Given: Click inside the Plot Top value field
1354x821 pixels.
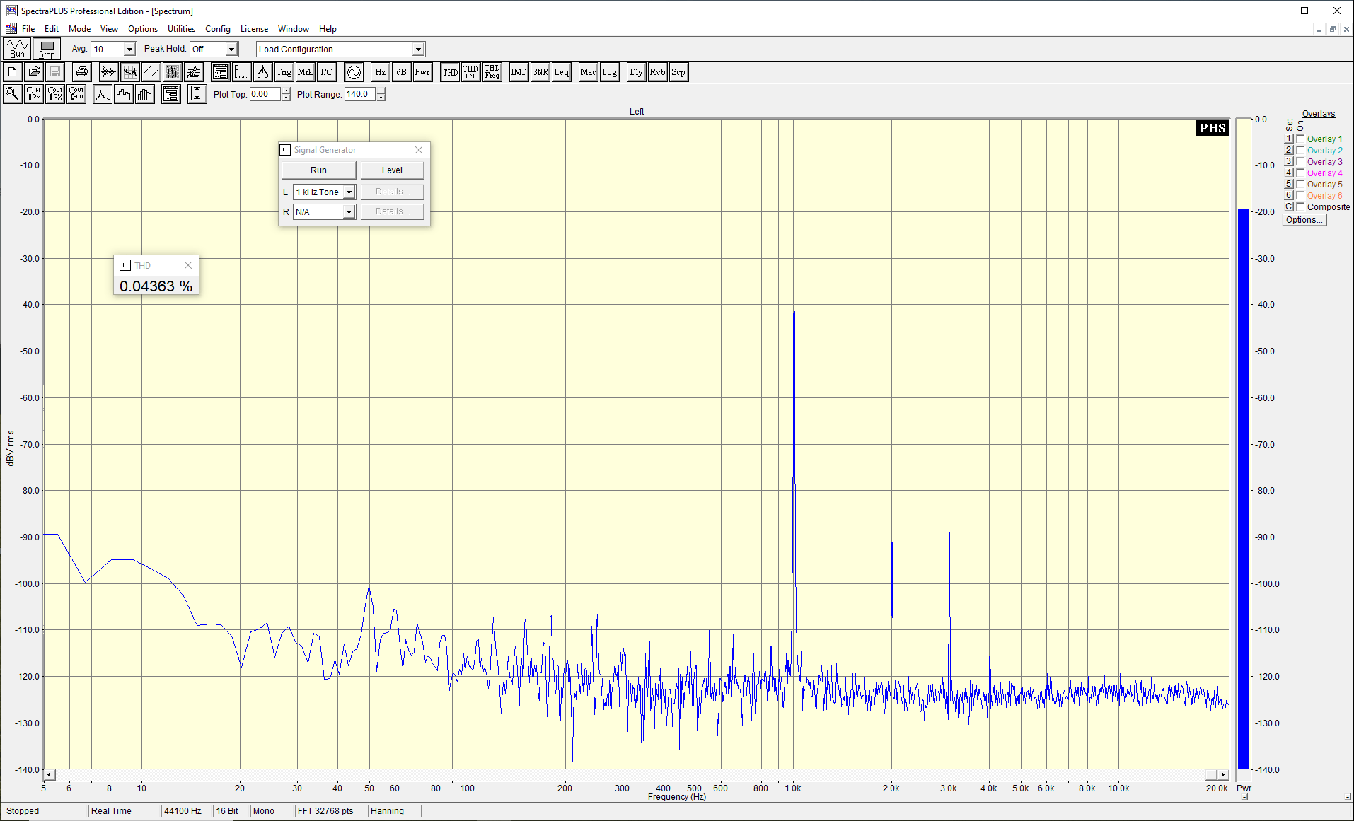Looking at the screenshot, I should [x=265, y=94].
